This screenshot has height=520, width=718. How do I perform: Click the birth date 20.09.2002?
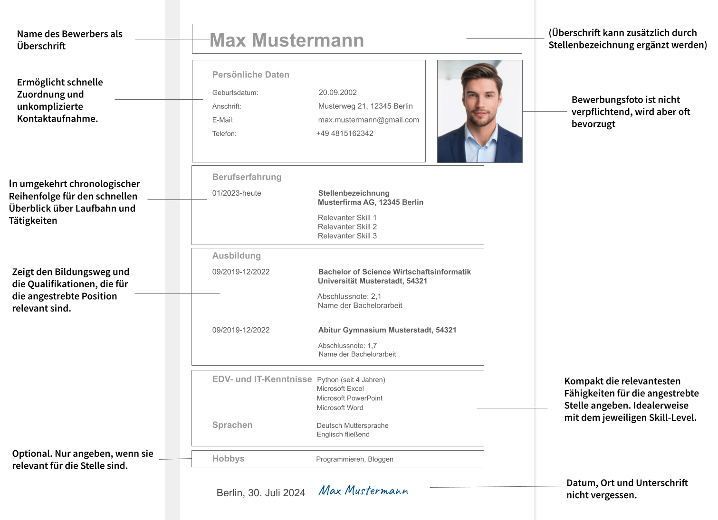coord(337,93)
